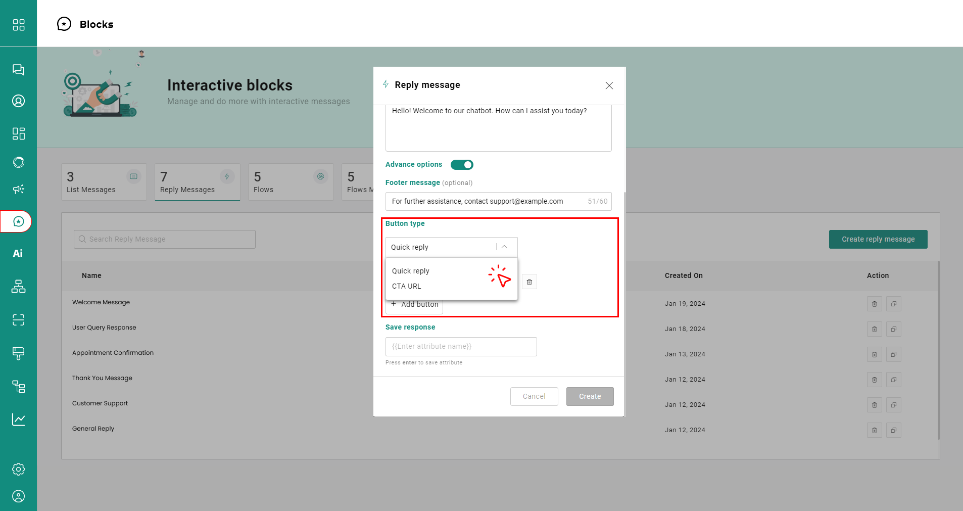
Task: Select Quick reply option in list
Action: pos(411,271)
